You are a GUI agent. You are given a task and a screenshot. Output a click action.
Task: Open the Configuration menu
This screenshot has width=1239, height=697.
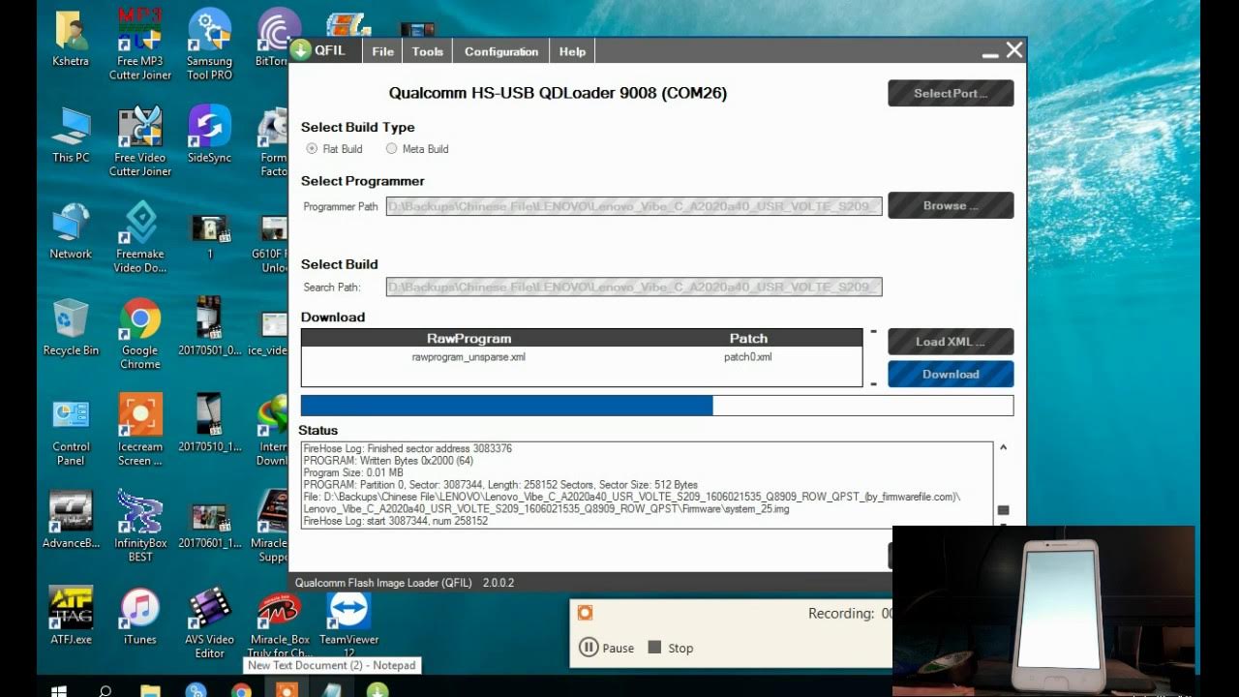coord(500,51)
